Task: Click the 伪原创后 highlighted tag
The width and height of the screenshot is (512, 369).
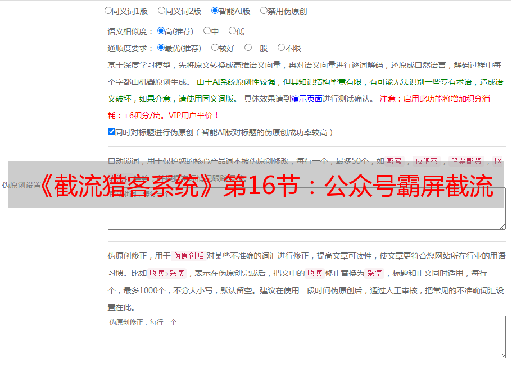Action: (x=189, y=256)
